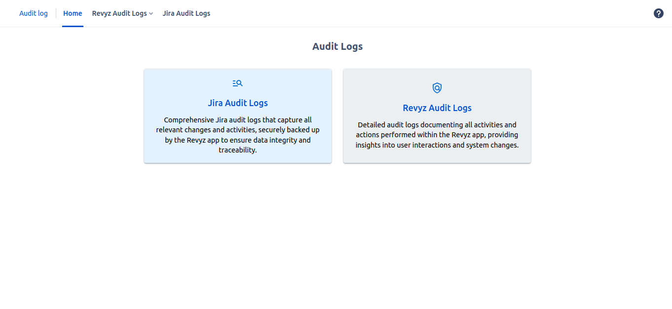The height and width of the screenshot is (309, 672).
Task: Click the Audit log link at top left
Action: (x=34, y=13)
